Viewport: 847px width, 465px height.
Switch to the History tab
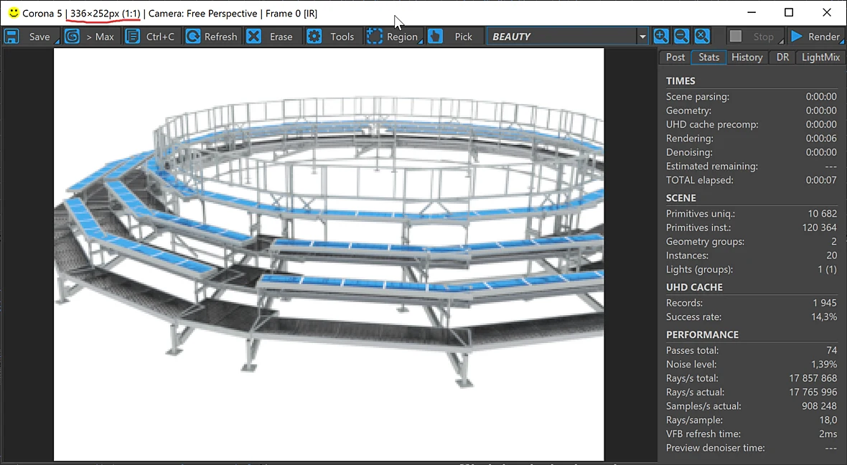[747, 57]
